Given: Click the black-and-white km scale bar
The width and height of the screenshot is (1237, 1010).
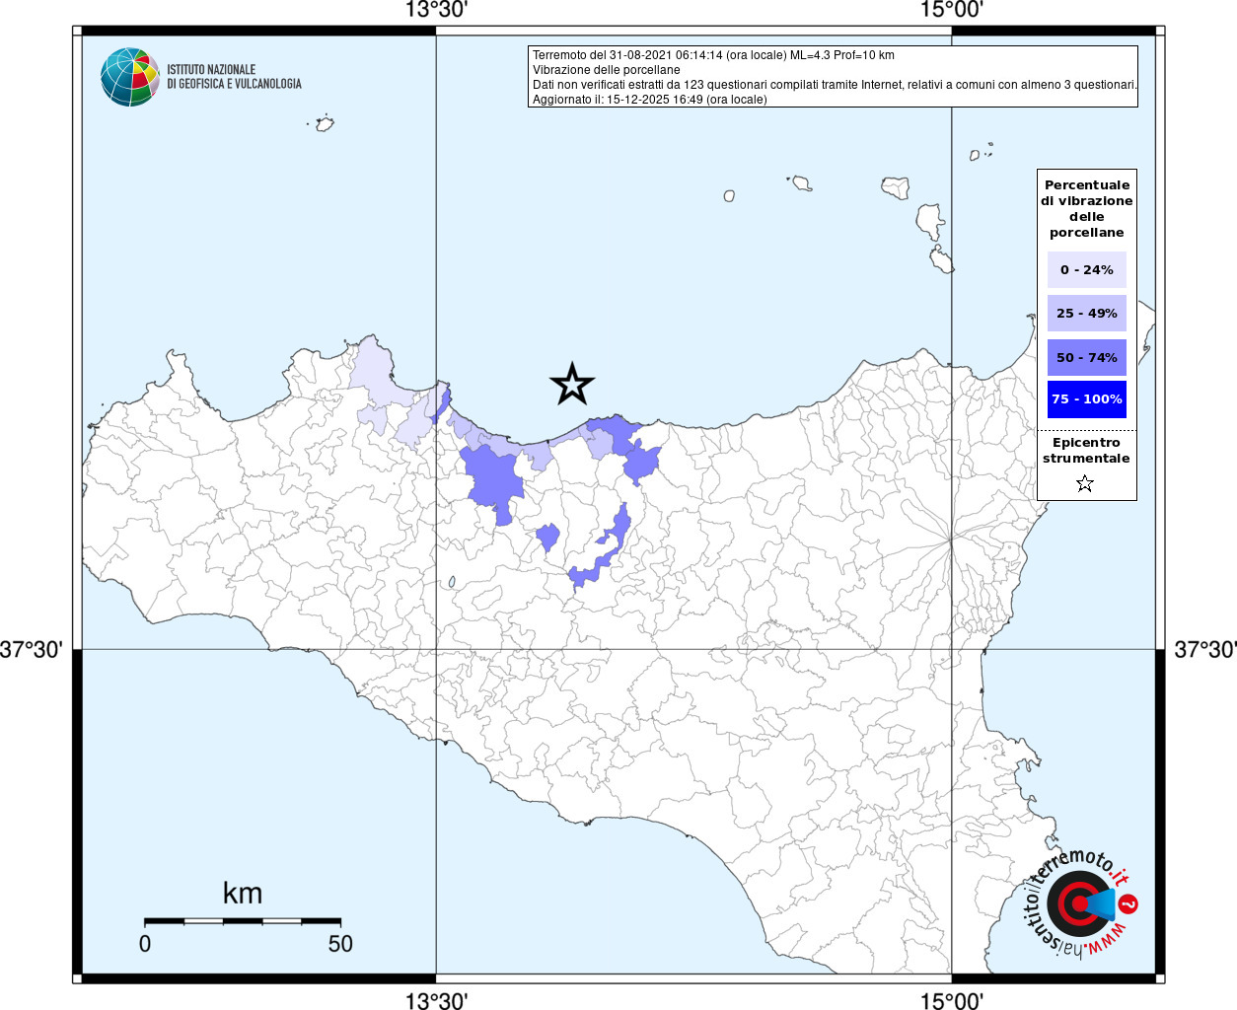Looking at the screenshot, I should coord(243,921).
